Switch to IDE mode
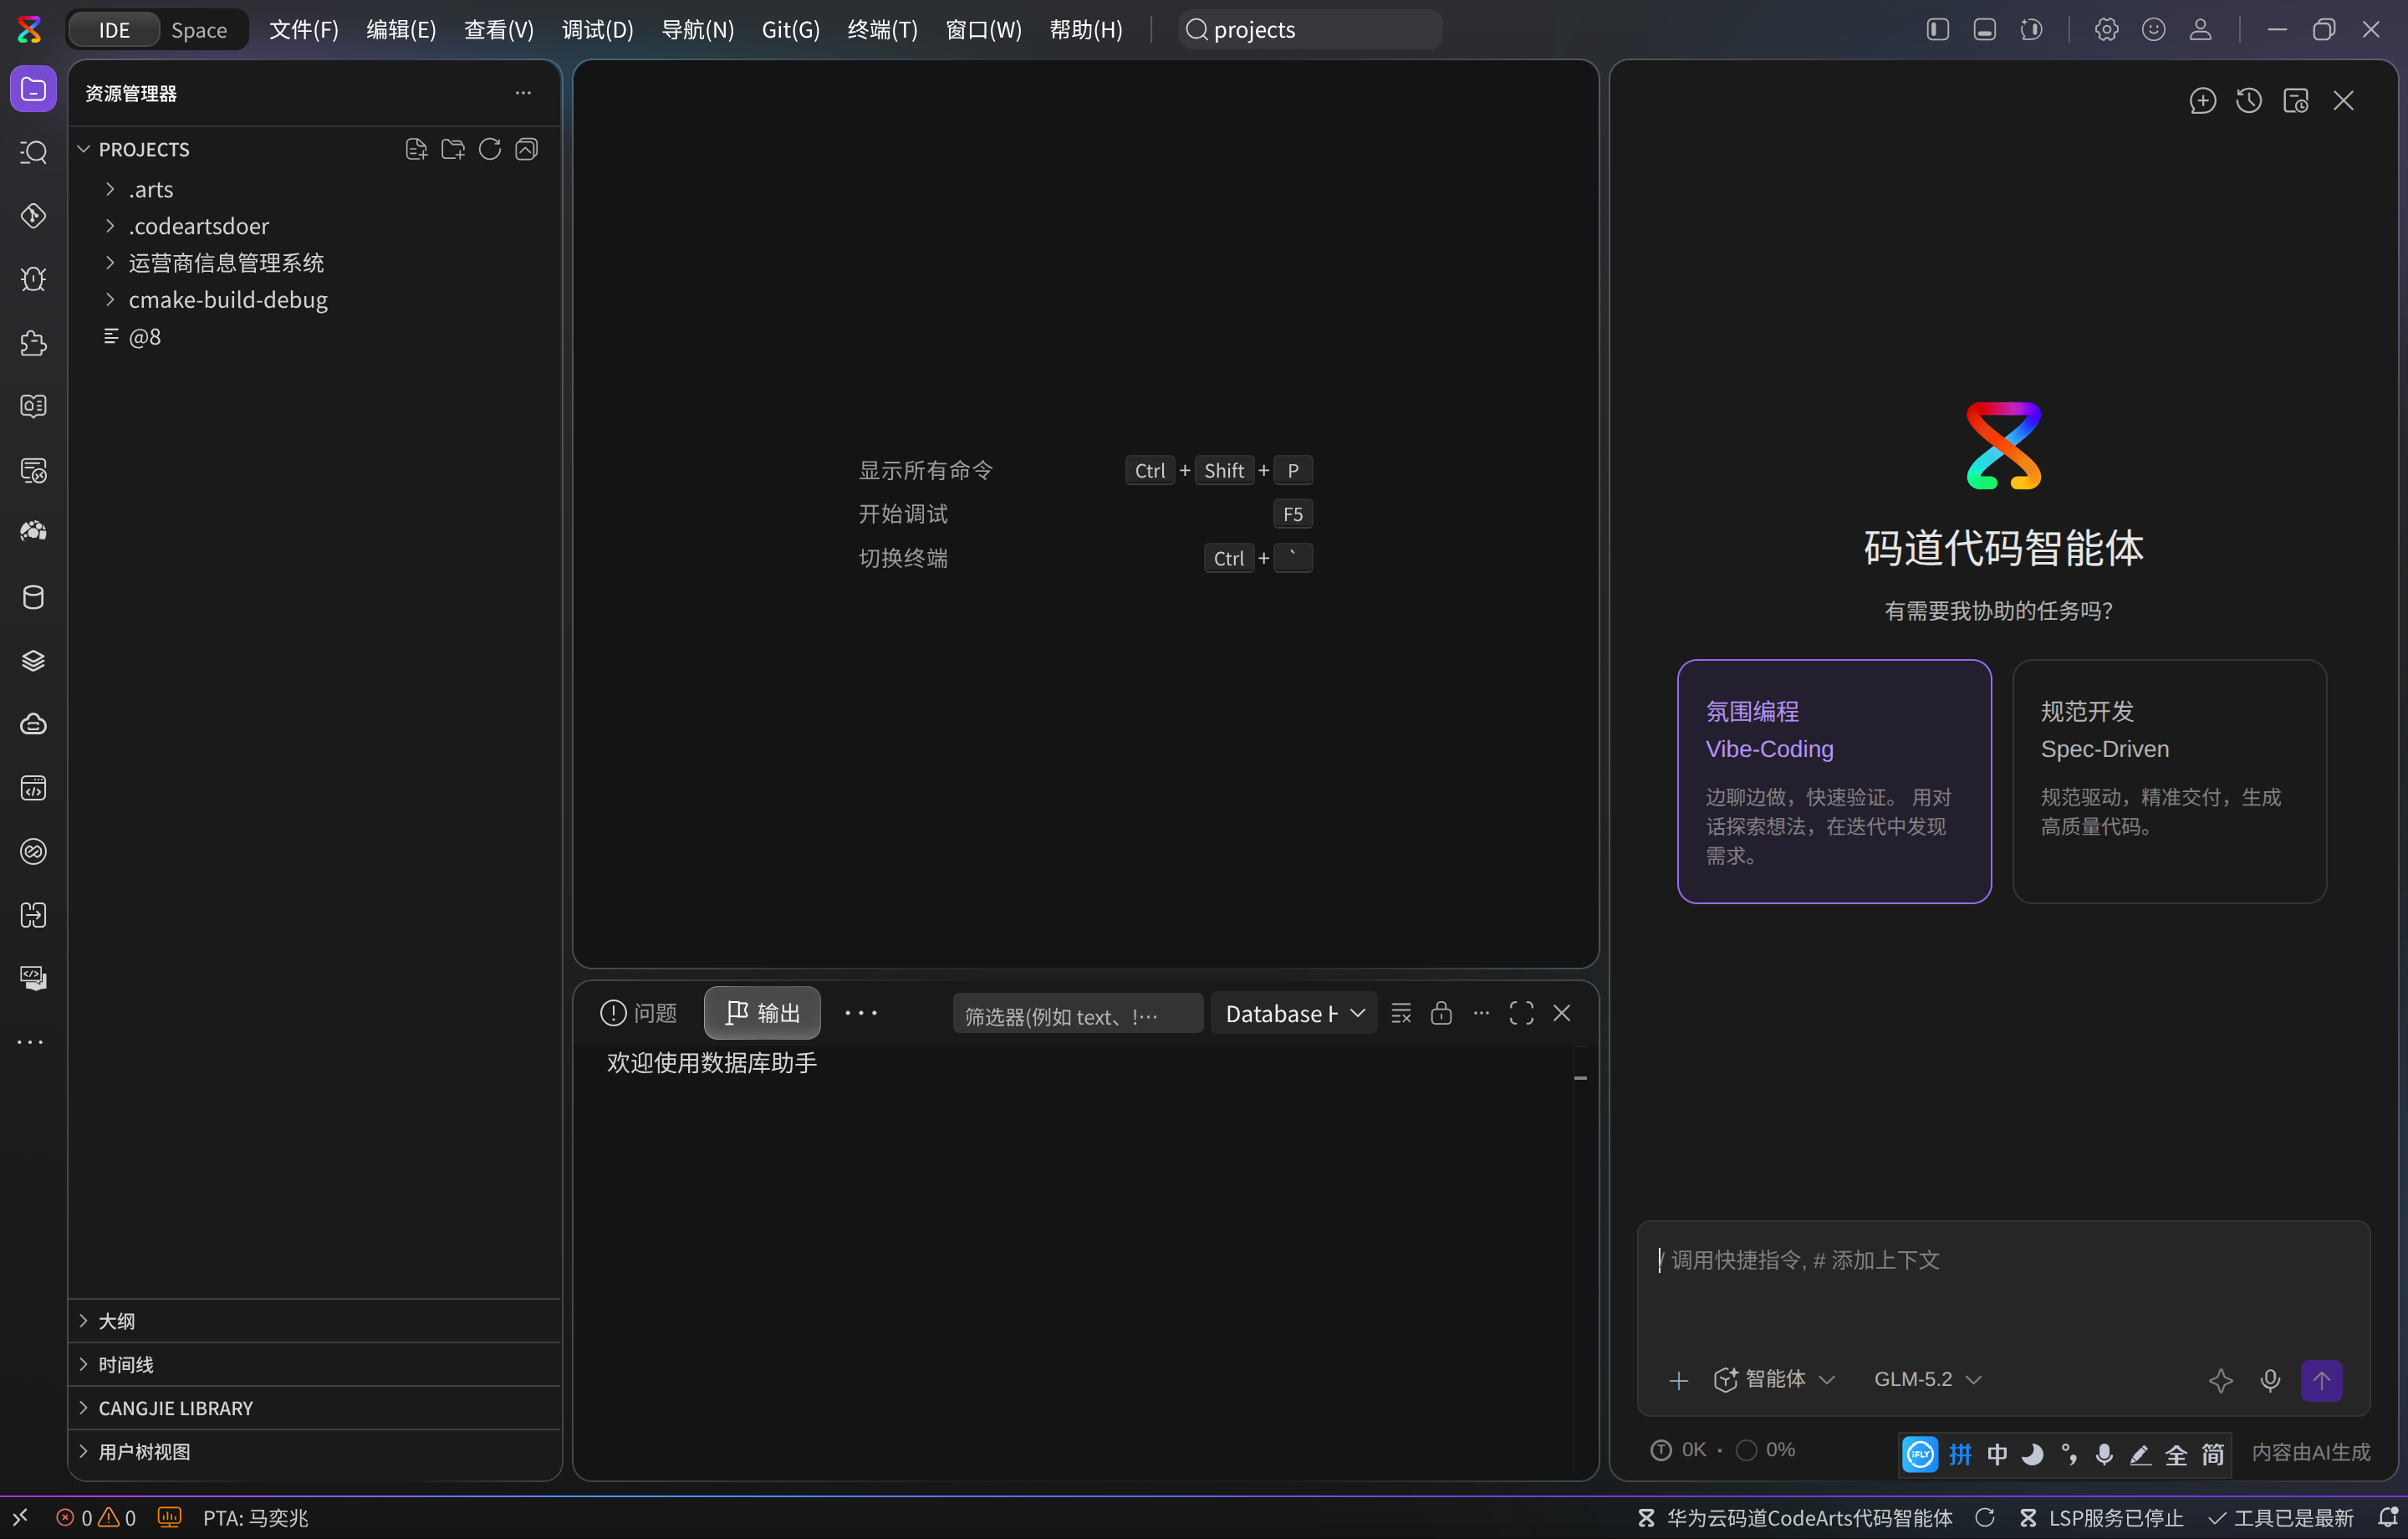This screenshot has width=2408, height=1539. tap(114, 30)
